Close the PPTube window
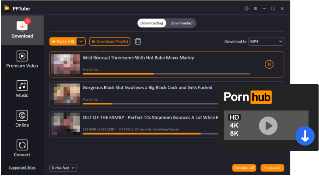The image size is (319, 176). [x=282, y=8]
